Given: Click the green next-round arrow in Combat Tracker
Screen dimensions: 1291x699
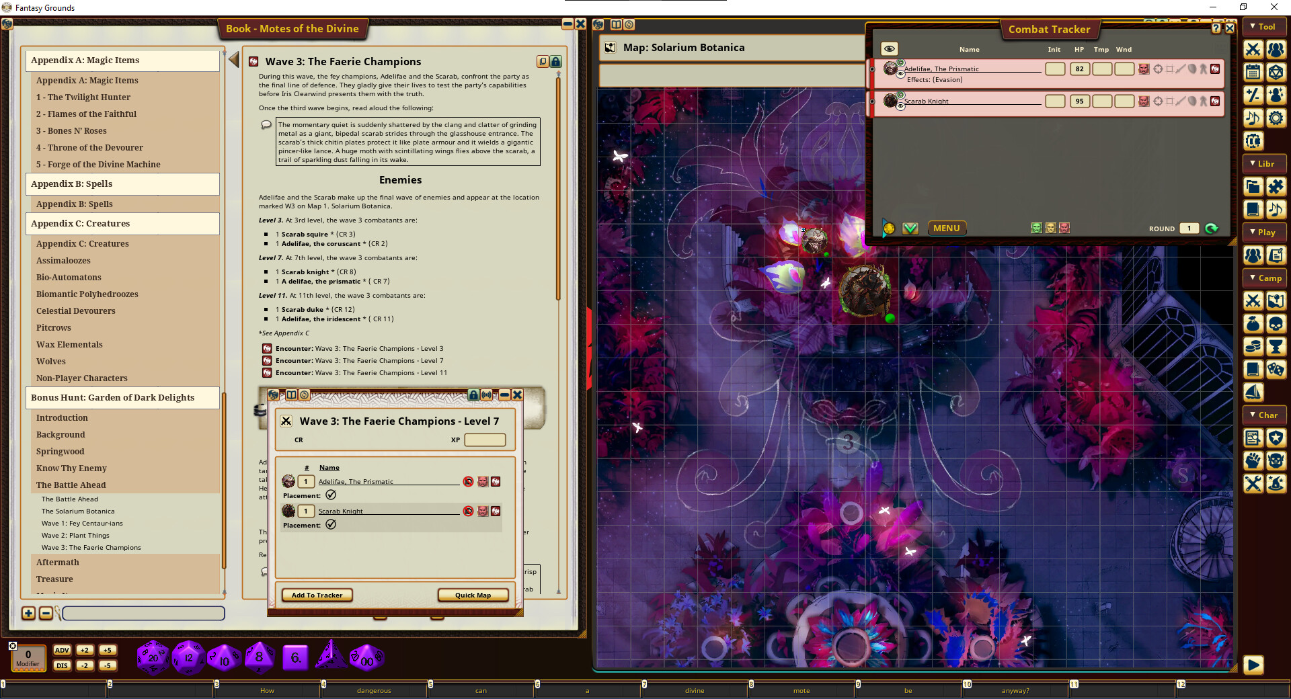Looking at the screenshot, I should (x=1212, y=229).
